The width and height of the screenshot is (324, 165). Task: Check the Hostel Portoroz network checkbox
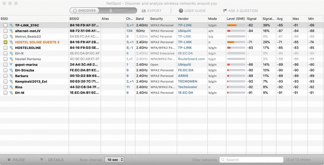tap(5, 59)
